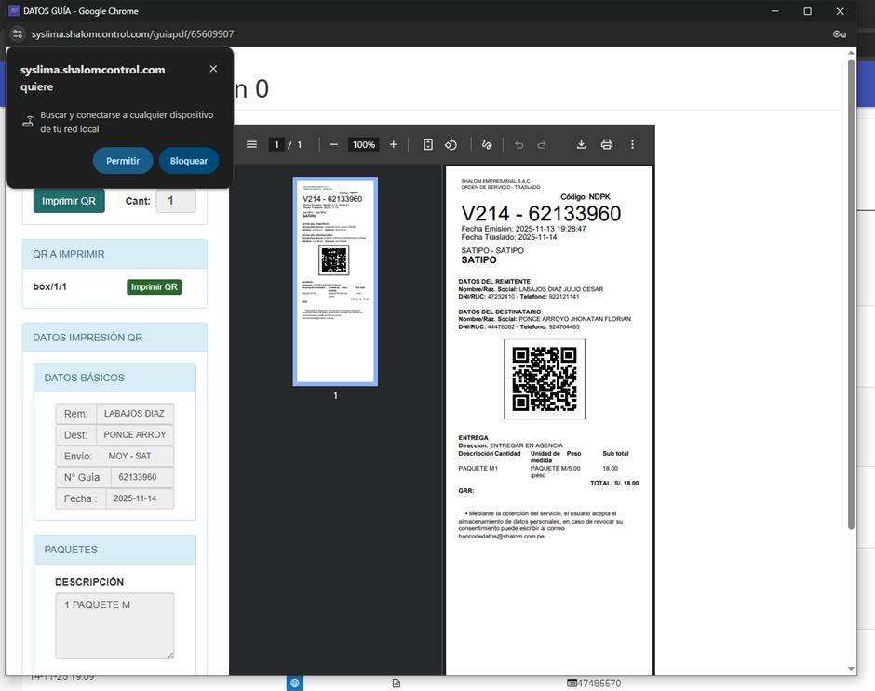Print the PDF using printer icon
875x691 pixels.
607,144
